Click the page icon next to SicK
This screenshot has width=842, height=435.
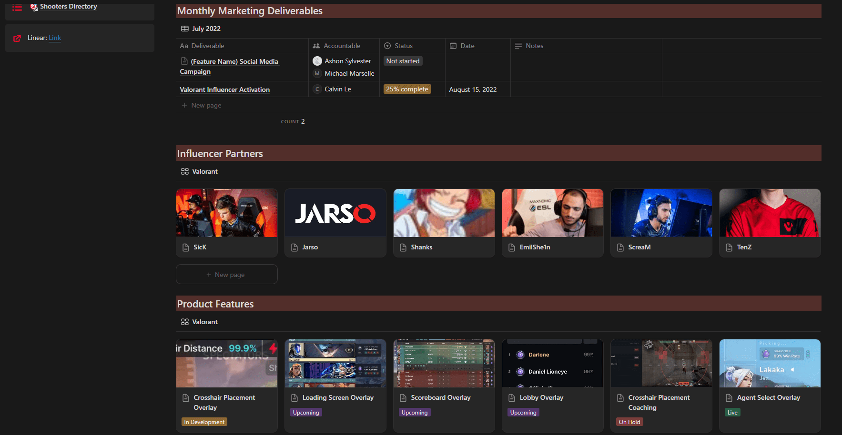pos(186,247)
